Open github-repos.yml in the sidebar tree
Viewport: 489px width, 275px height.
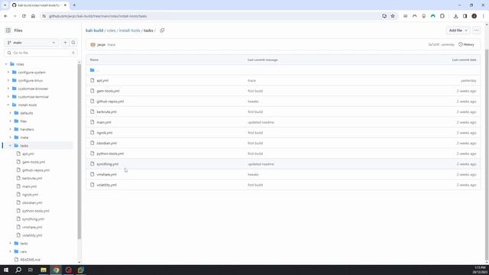pos(36,170)
